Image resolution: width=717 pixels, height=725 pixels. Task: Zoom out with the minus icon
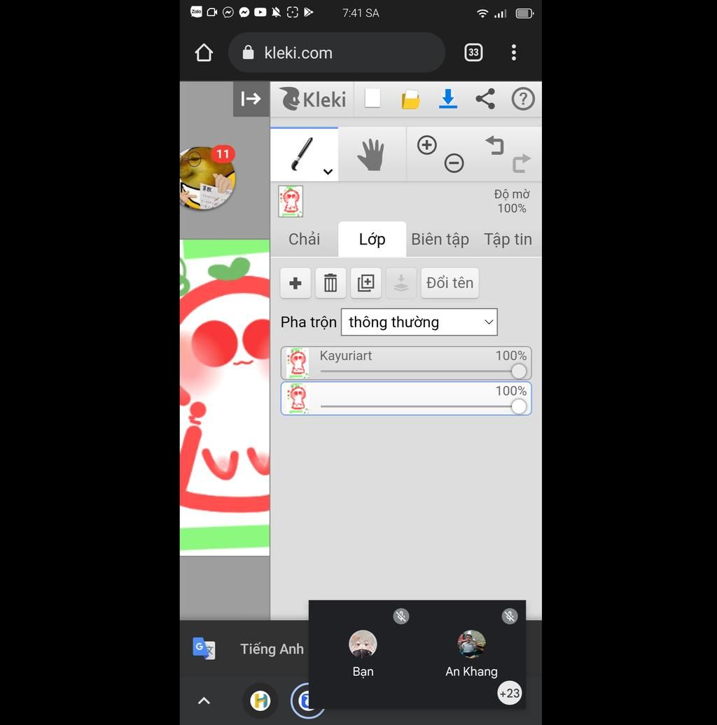(454, 163)
